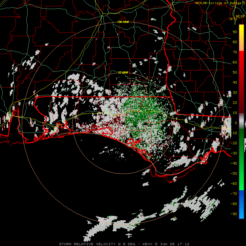Click the -50 scale value
Image resolution: width=246 pixels, height=246 pixels.
[234, 174]
